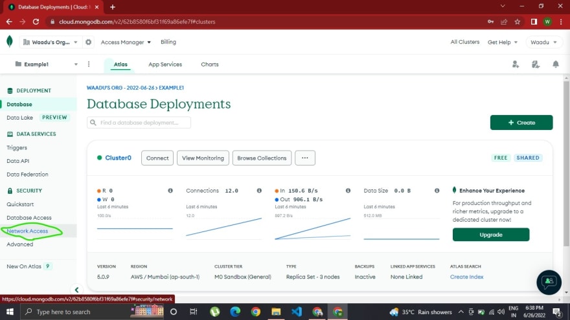Bookmark this page with star icon
Image resolution: width=570 pixels, height=320 pixels.
(x=518, y=22)
